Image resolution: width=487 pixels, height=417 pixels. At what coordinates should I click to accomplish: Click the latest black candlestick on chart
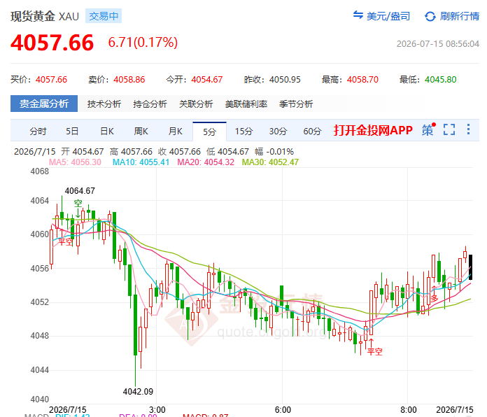[470, 267]
